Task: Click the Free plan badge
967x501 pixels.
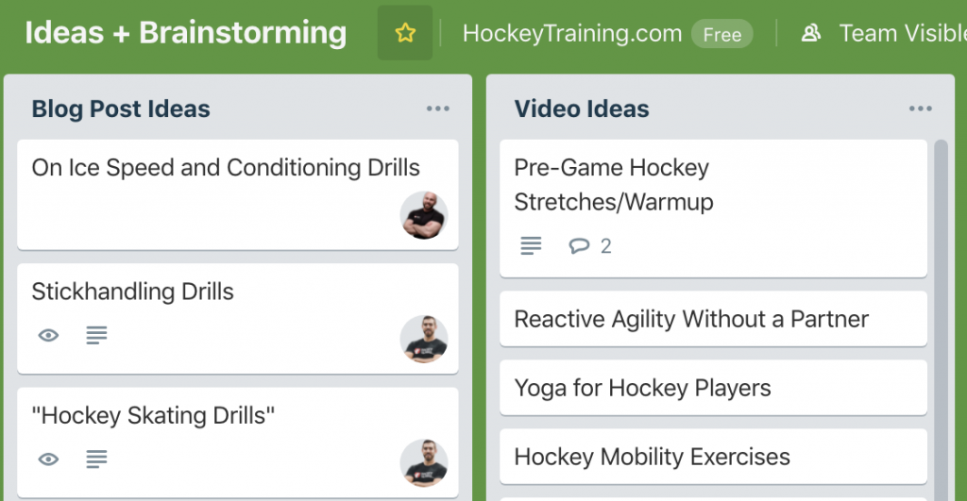Action: (x=722, y=34)
